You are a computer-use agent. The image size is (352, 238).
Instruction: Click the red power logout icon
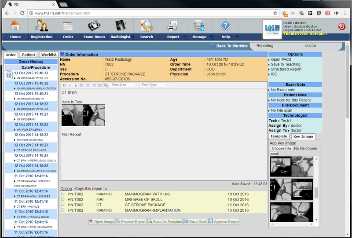[342, 27]
